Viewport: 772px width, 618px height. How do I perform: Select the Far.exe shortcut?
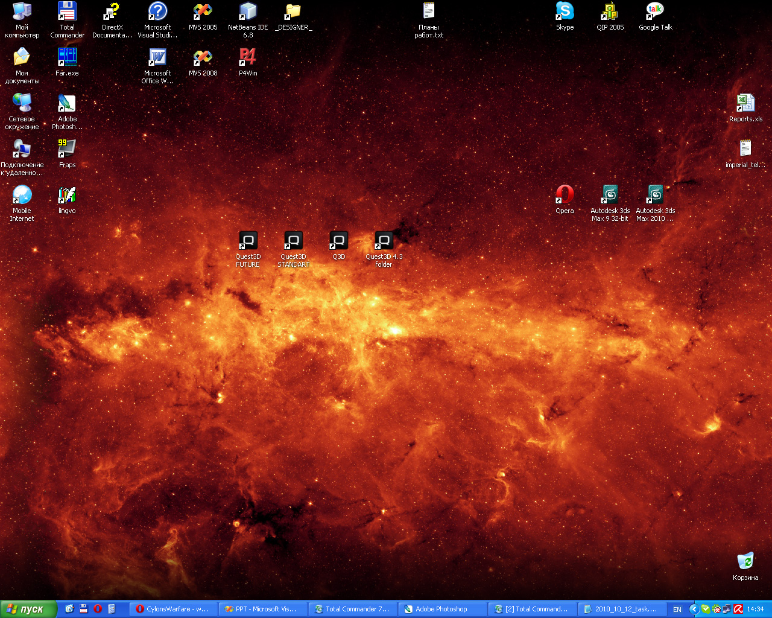[x=67, y=62]
